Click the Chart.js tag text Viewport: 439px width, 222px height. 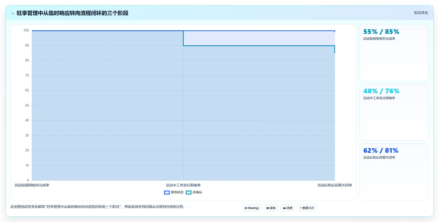pyautogui.click(x=253, y=208)
